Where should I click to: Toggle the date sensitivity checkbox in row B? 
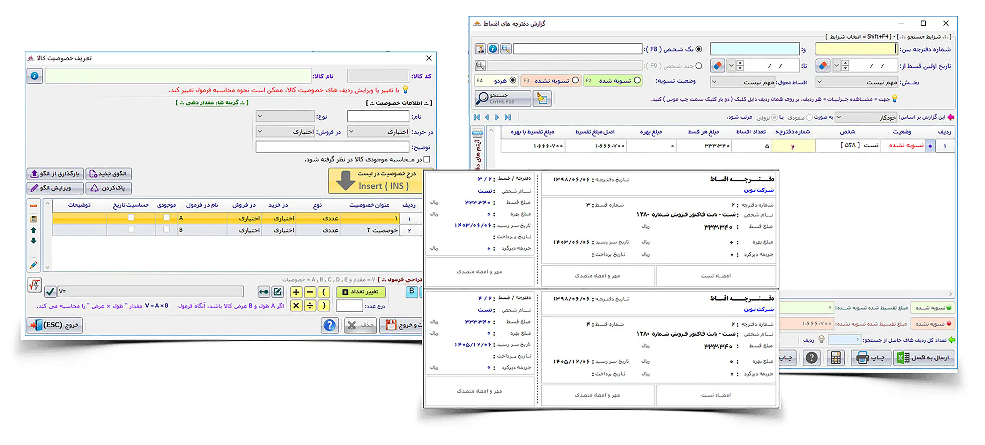[131, 229]
